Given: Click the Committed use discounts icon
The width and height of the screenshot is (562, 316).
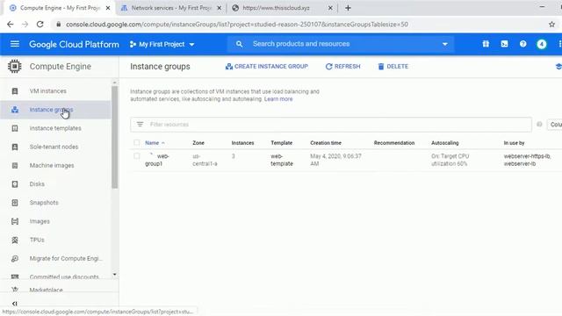Looking at the screenshot, I should click(x=15, y=276).
